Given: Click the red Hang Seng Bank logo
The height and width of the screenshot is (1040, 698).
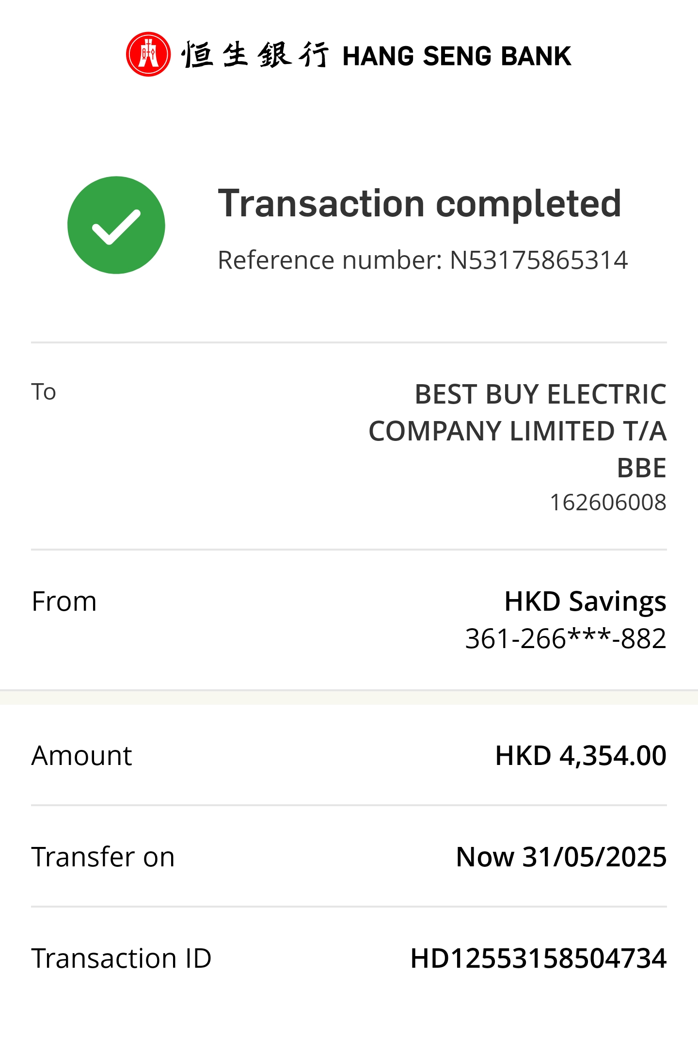Looking at the screenshot, I should [x=148, y=54].
